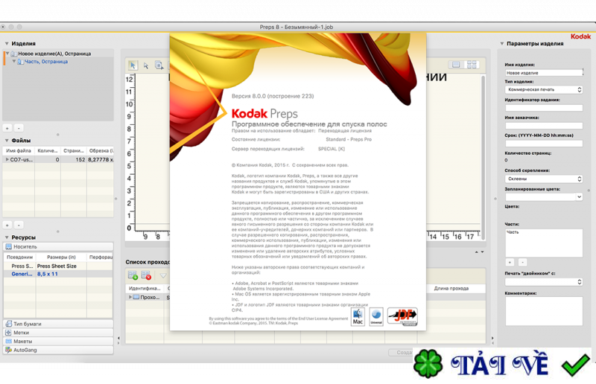The image size is (596, 384).
Task: Delete press run with red X icon
Action: (146, 275)
